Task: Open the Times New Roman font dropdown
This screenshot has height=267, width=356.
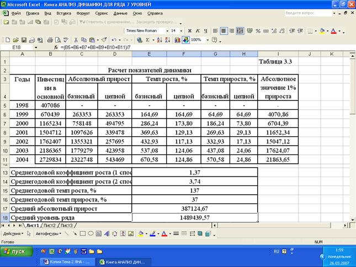Action: pos(167,31)
